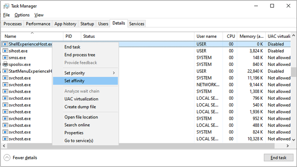
Task: Choose Create dump file
Action: 85,107
